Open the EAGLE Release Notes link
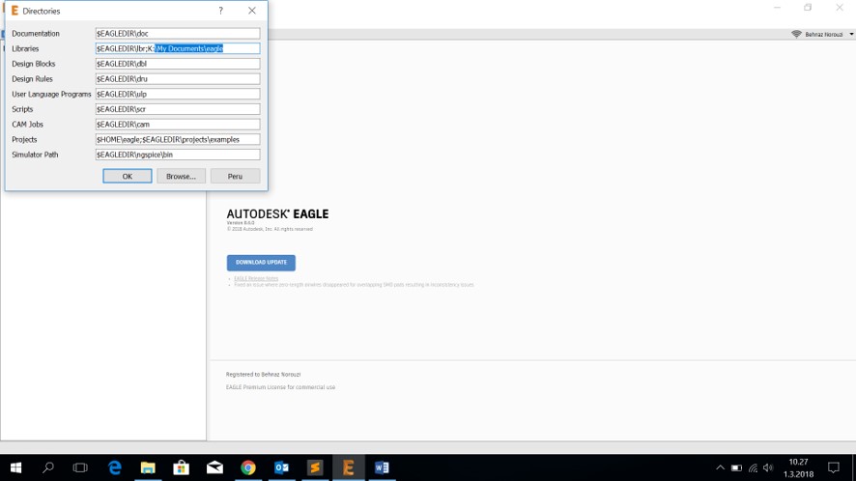The height and width of the screenshot is (481, 856). point(256,278)
